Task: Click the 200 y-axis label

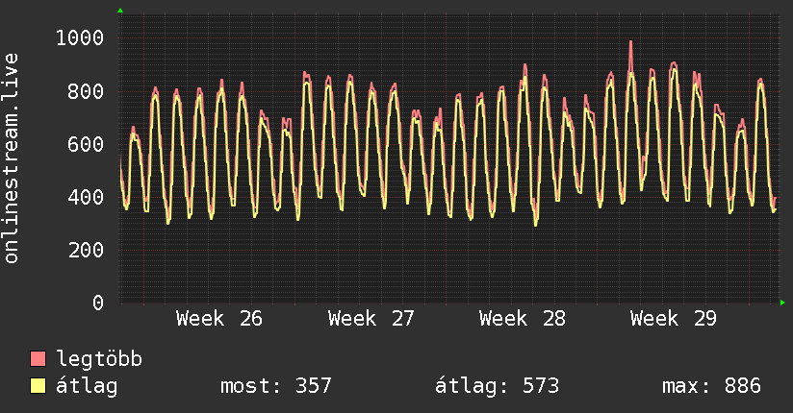Action: pos(86,251)
